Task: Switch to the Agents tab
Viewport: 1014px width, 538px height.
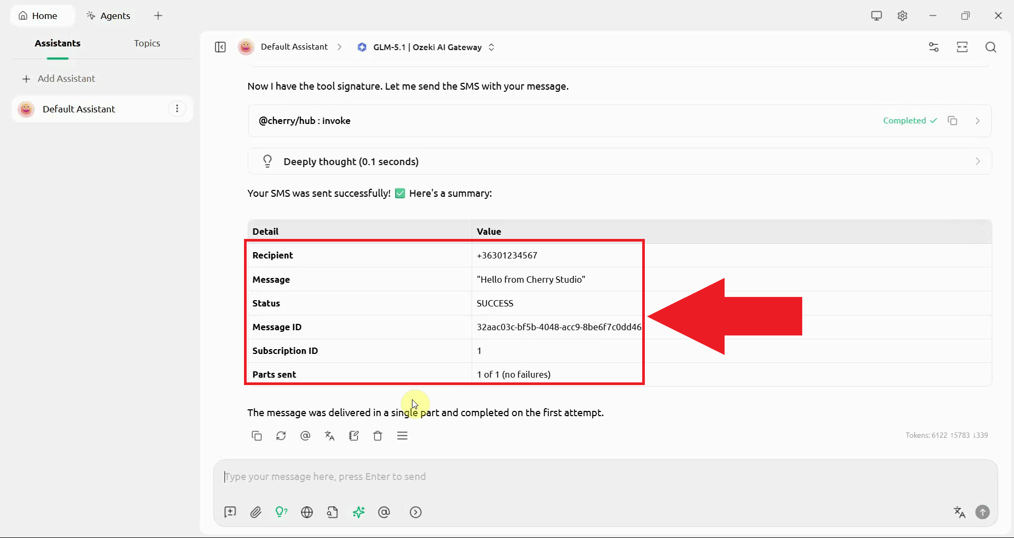Action: (108, 16)
